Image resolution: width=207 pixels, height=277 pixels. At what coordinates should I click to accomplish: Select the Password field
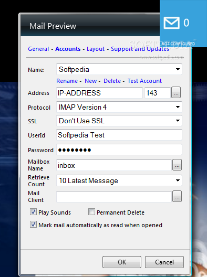click(x=119, y=150)
